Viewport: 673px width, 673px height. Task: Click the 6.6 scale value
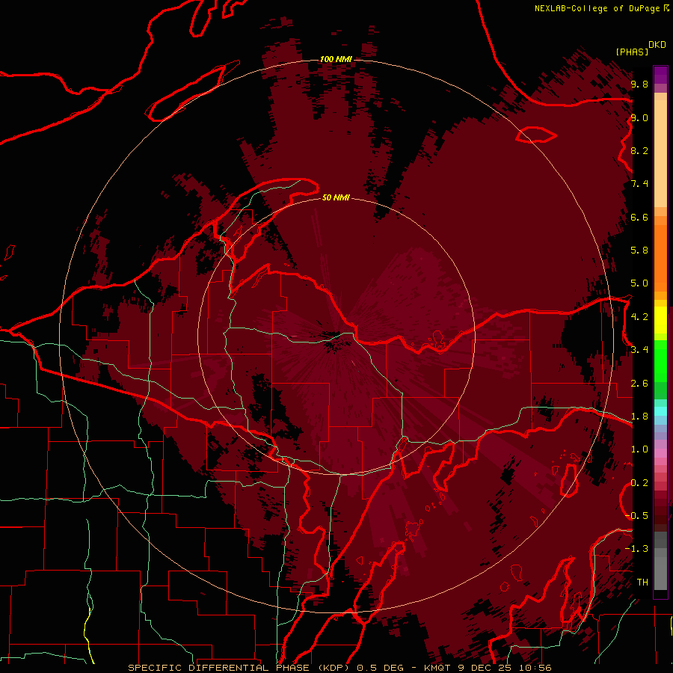pyautogui.click(x=639, y=218)
